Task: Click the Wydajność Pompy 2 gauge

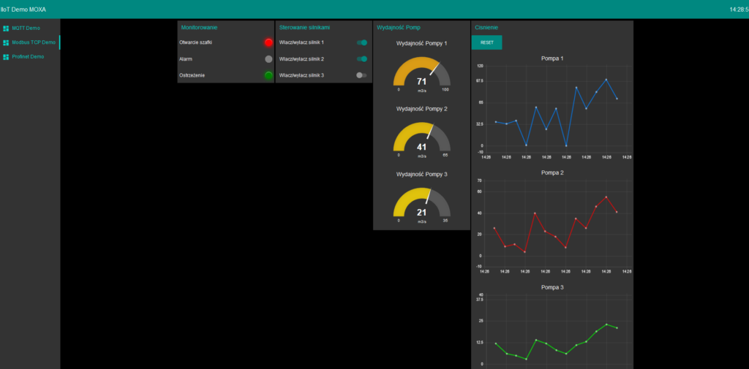Action: (x=421, y=138)
